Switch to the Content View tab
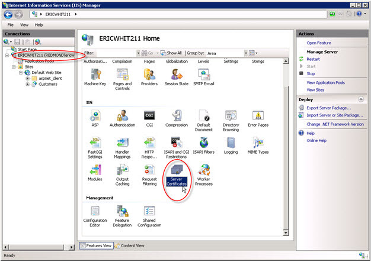Screen dimensions: 371x262 (130, 245)
